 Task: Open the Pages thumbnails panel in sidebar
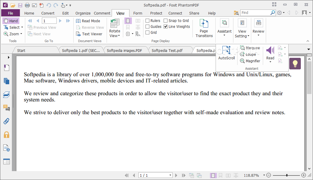click(7, 81)
